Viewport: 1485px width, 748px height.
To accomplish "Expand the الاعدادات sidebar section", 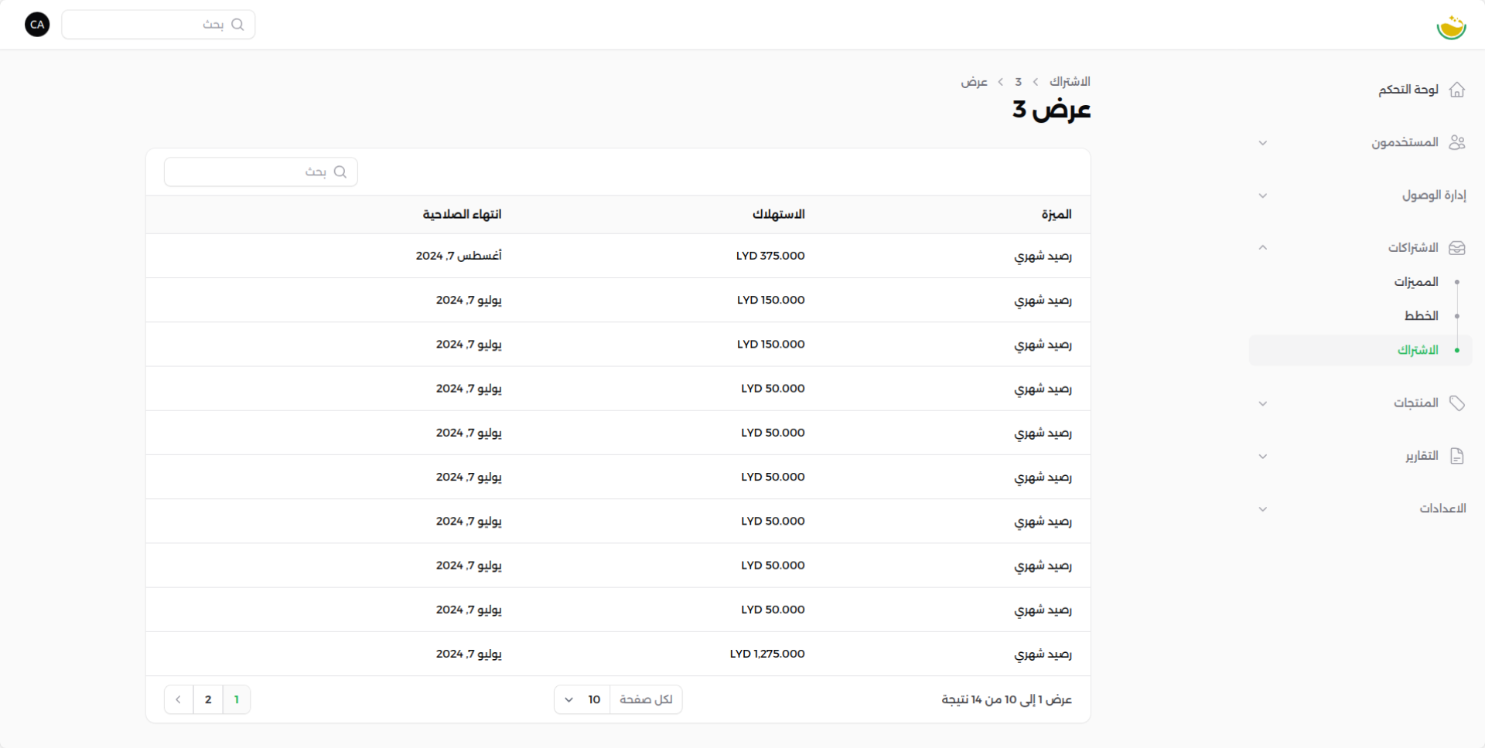I will click(x=1263, y=509).
